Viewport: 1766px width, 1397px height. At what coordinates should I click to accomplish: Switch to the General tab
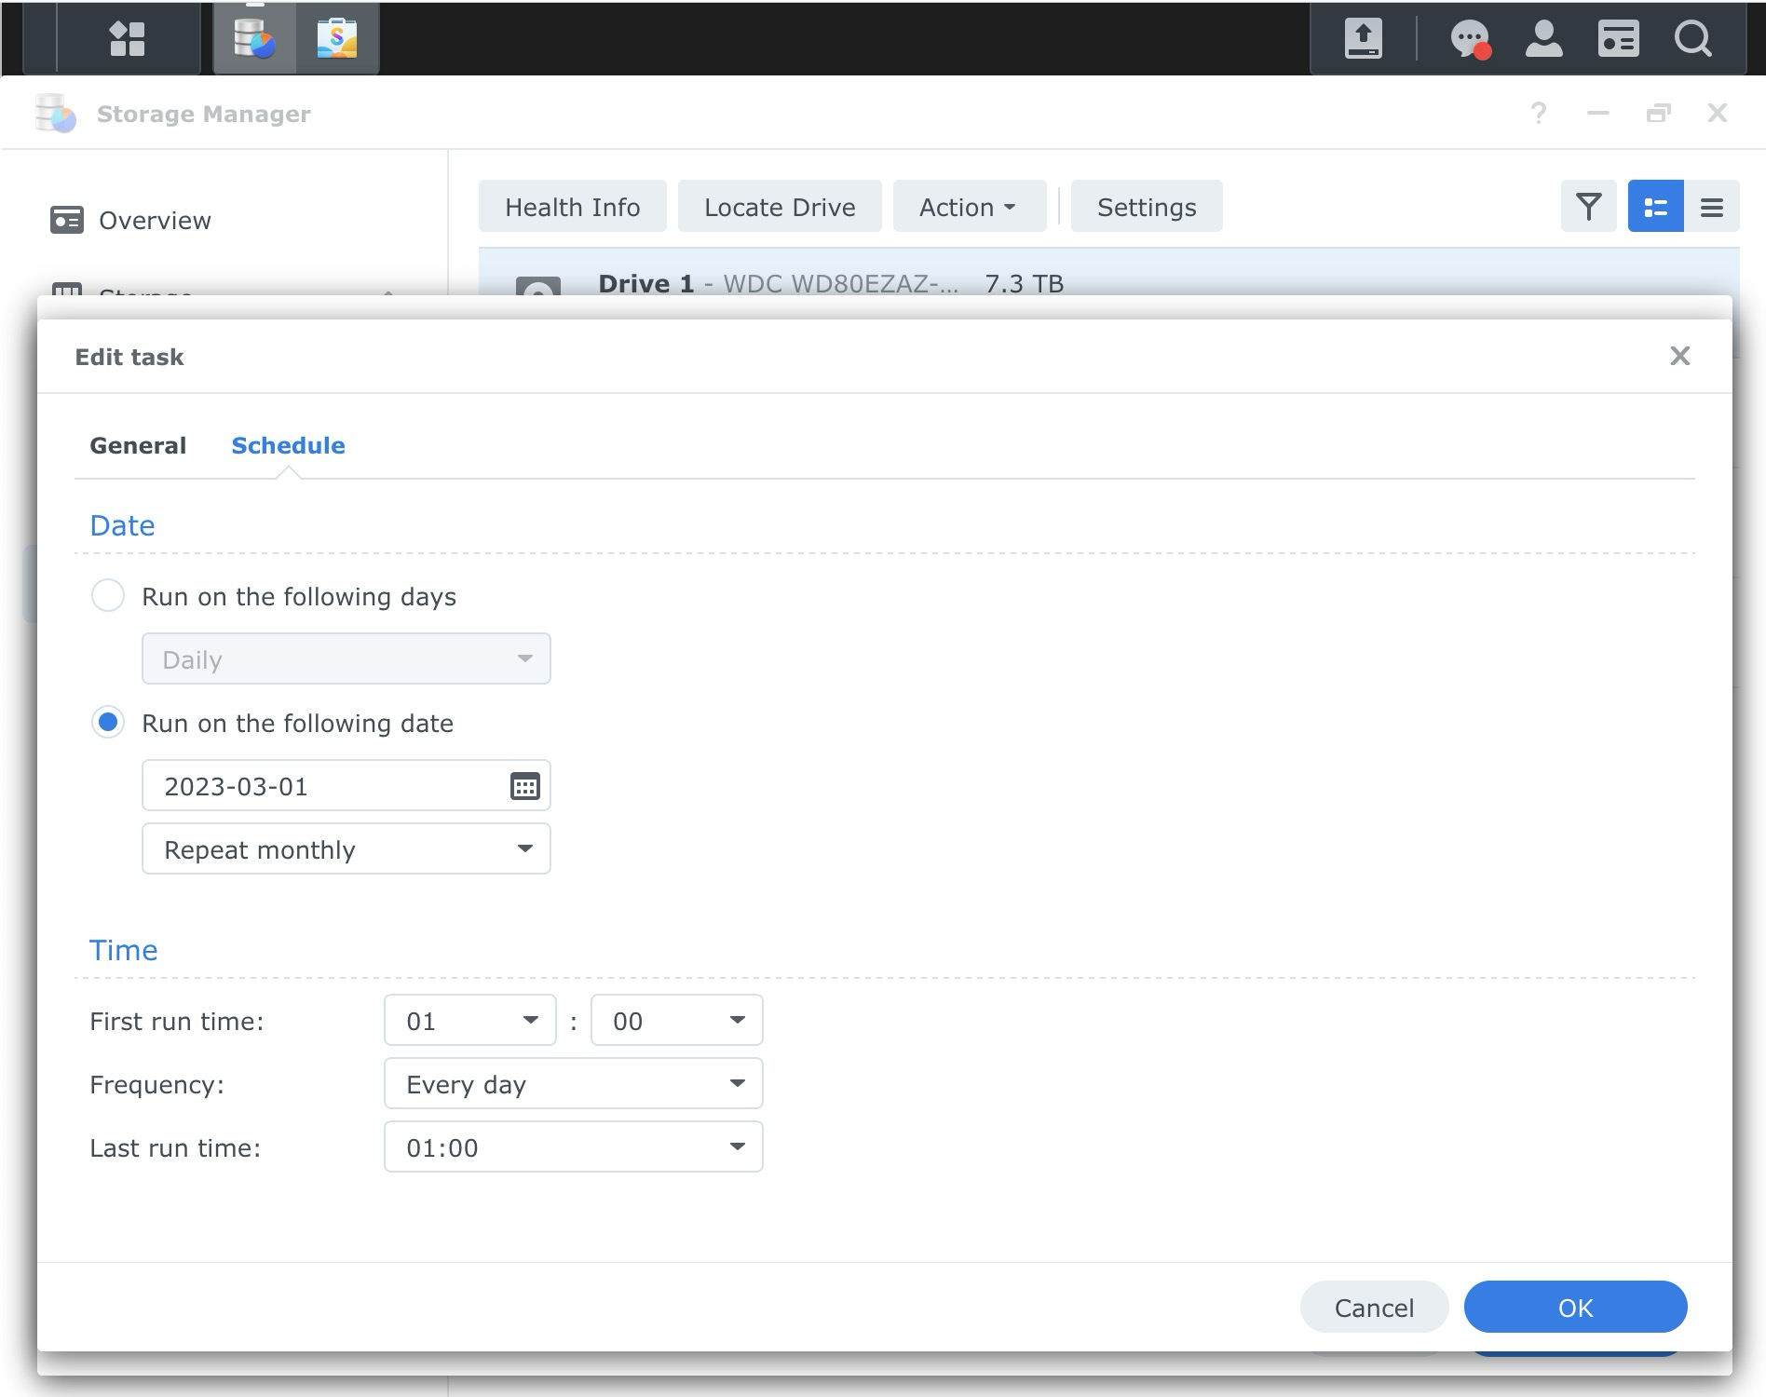pos(138,445)
